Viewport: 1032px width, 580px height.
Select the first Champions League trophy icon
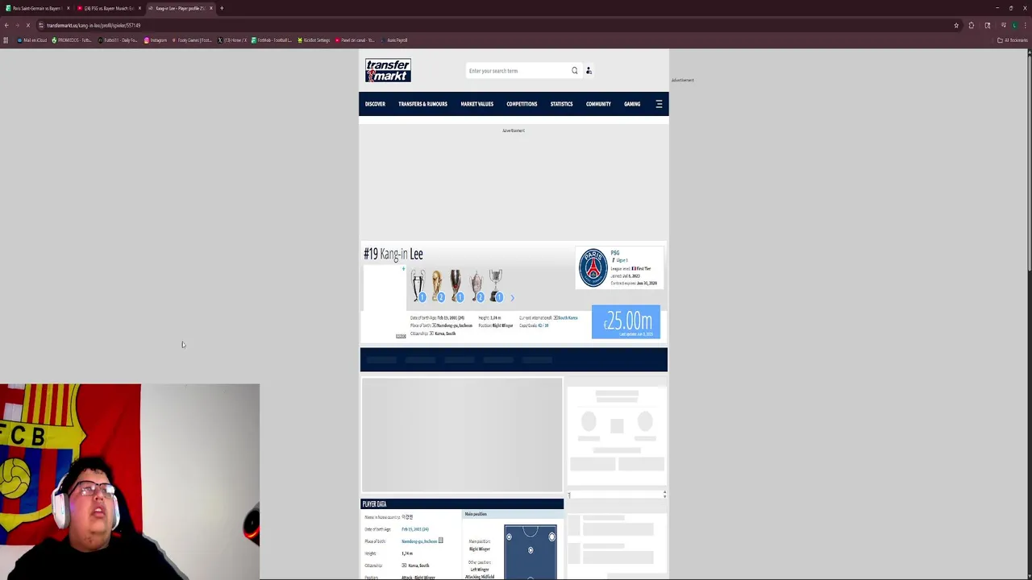[418, 286]
